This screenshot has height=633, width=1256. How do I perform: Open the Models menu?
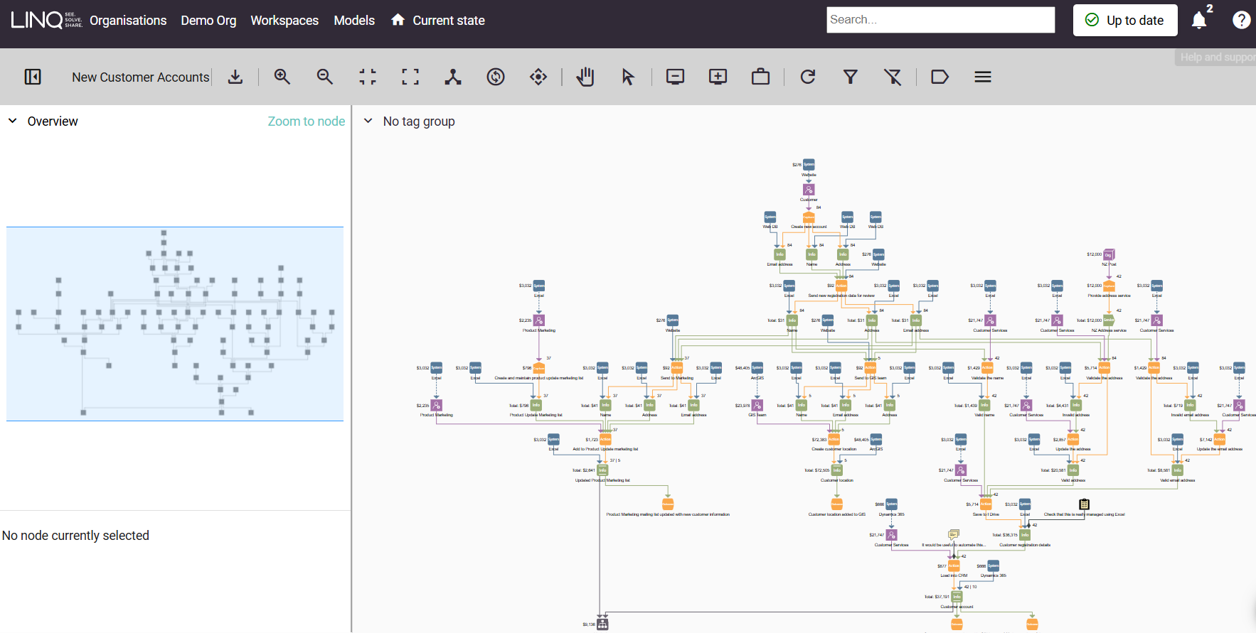354,21
